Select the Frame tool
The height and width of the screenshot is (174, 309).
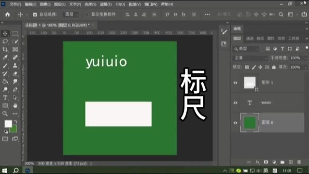15,49
